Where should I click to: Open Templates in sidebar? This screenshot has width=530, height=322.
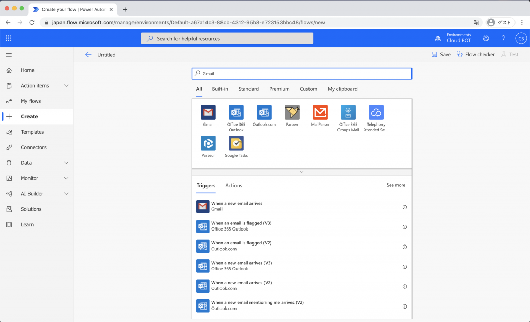[37, 132]
